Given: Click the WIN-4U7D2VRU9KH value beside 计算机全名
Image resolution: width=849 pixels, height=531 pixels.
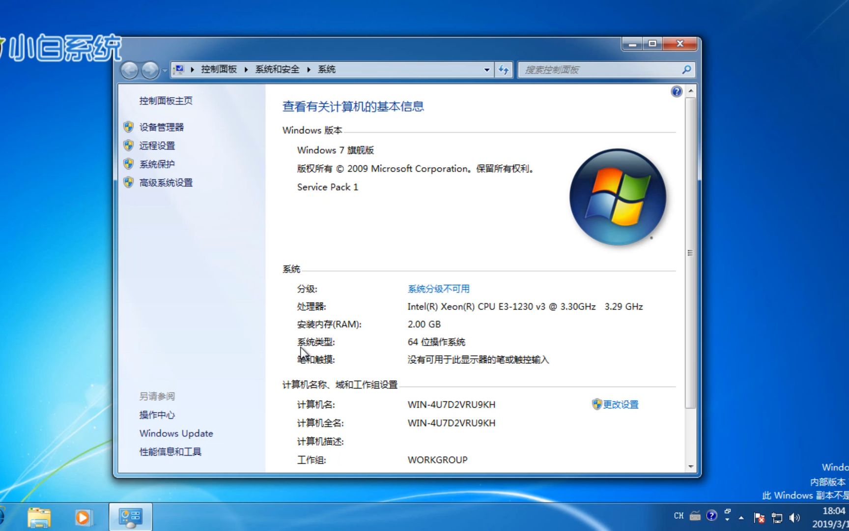Looking at the screenshot, I should (452, 423).
